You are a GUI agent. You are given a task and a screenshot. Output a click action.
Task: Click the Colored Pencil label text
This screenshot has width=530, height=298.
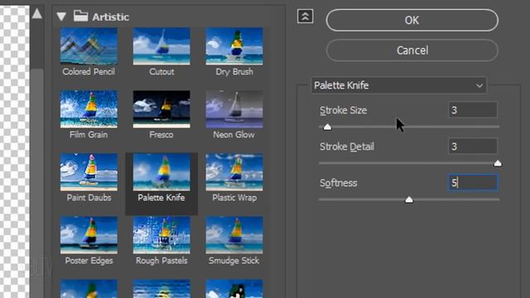coord(89,72)
